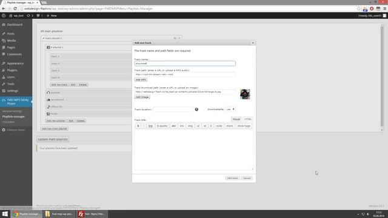Open the wp_test site home link
Screen dimensions: 388x218
coord(16,16)
